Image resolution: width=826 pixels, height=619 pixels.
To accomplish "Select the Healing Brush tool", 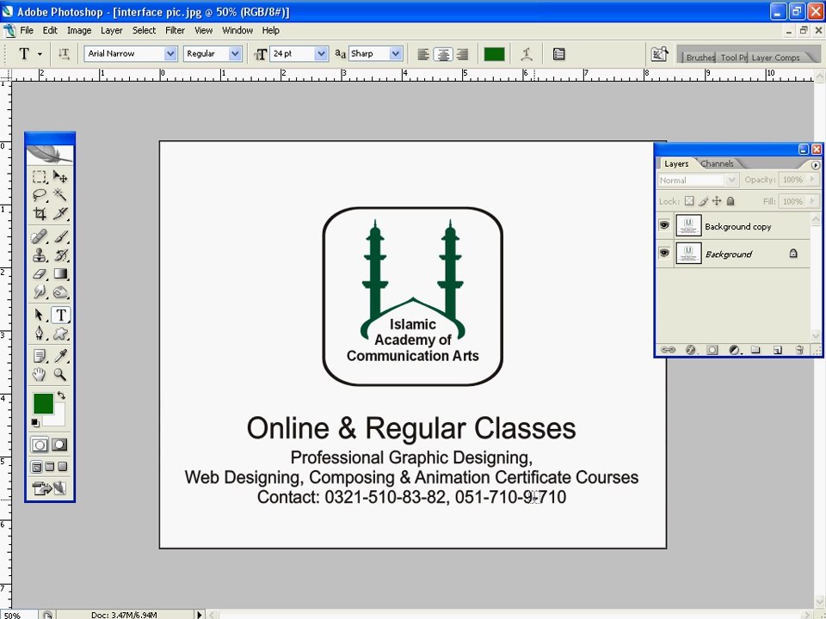I will pyautogui.click(x=39, y=237).
